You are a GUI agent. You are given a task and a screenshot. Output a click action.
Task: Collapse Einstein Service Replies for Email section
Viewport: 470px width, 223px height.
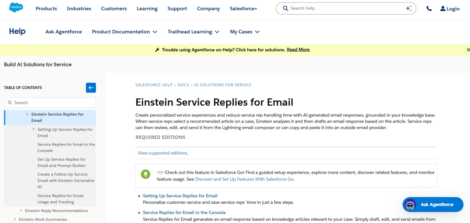pyautogui.click(x=27, y=114)
